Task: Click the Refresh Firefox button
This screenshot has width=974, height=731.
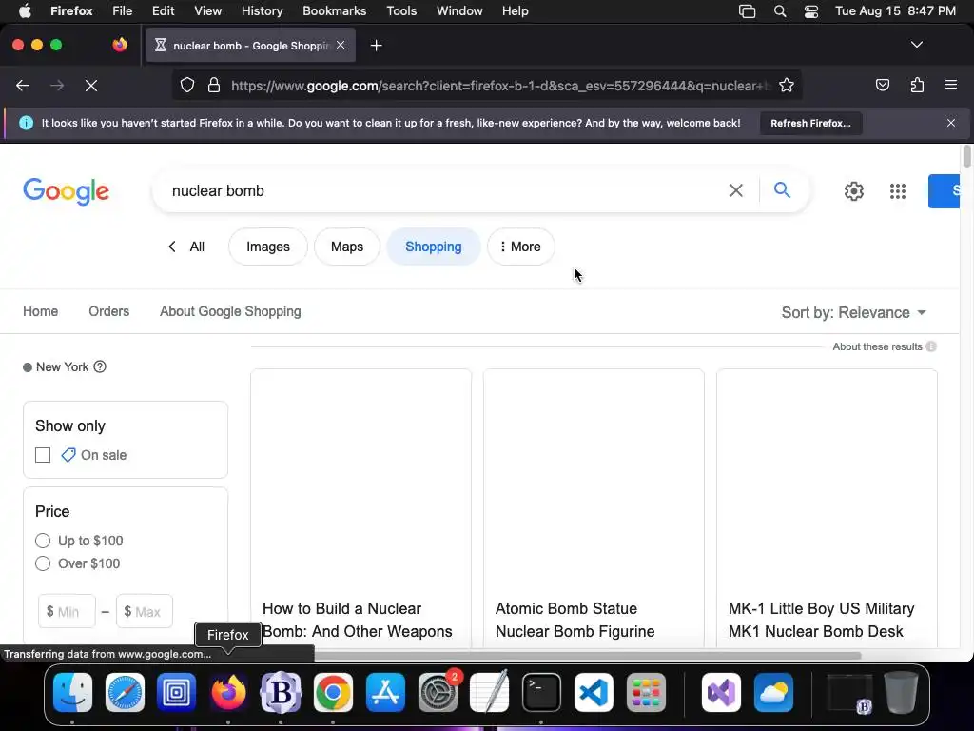Action: point(810,123)
